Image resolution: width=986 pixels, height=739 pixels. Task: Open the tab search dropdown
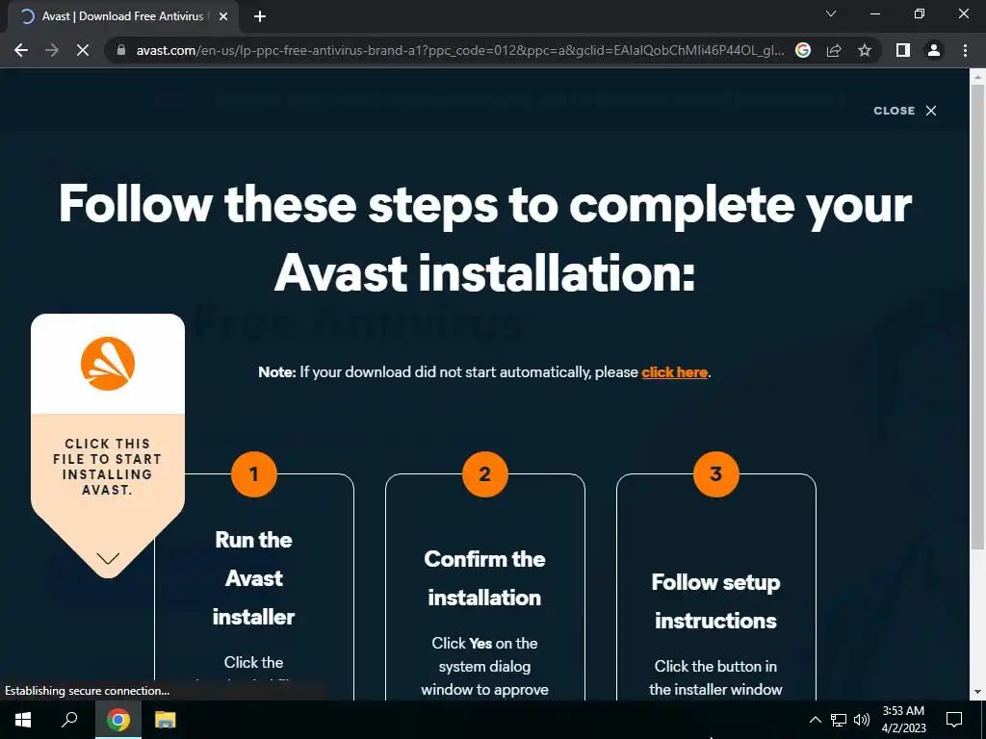pos(831,13)
